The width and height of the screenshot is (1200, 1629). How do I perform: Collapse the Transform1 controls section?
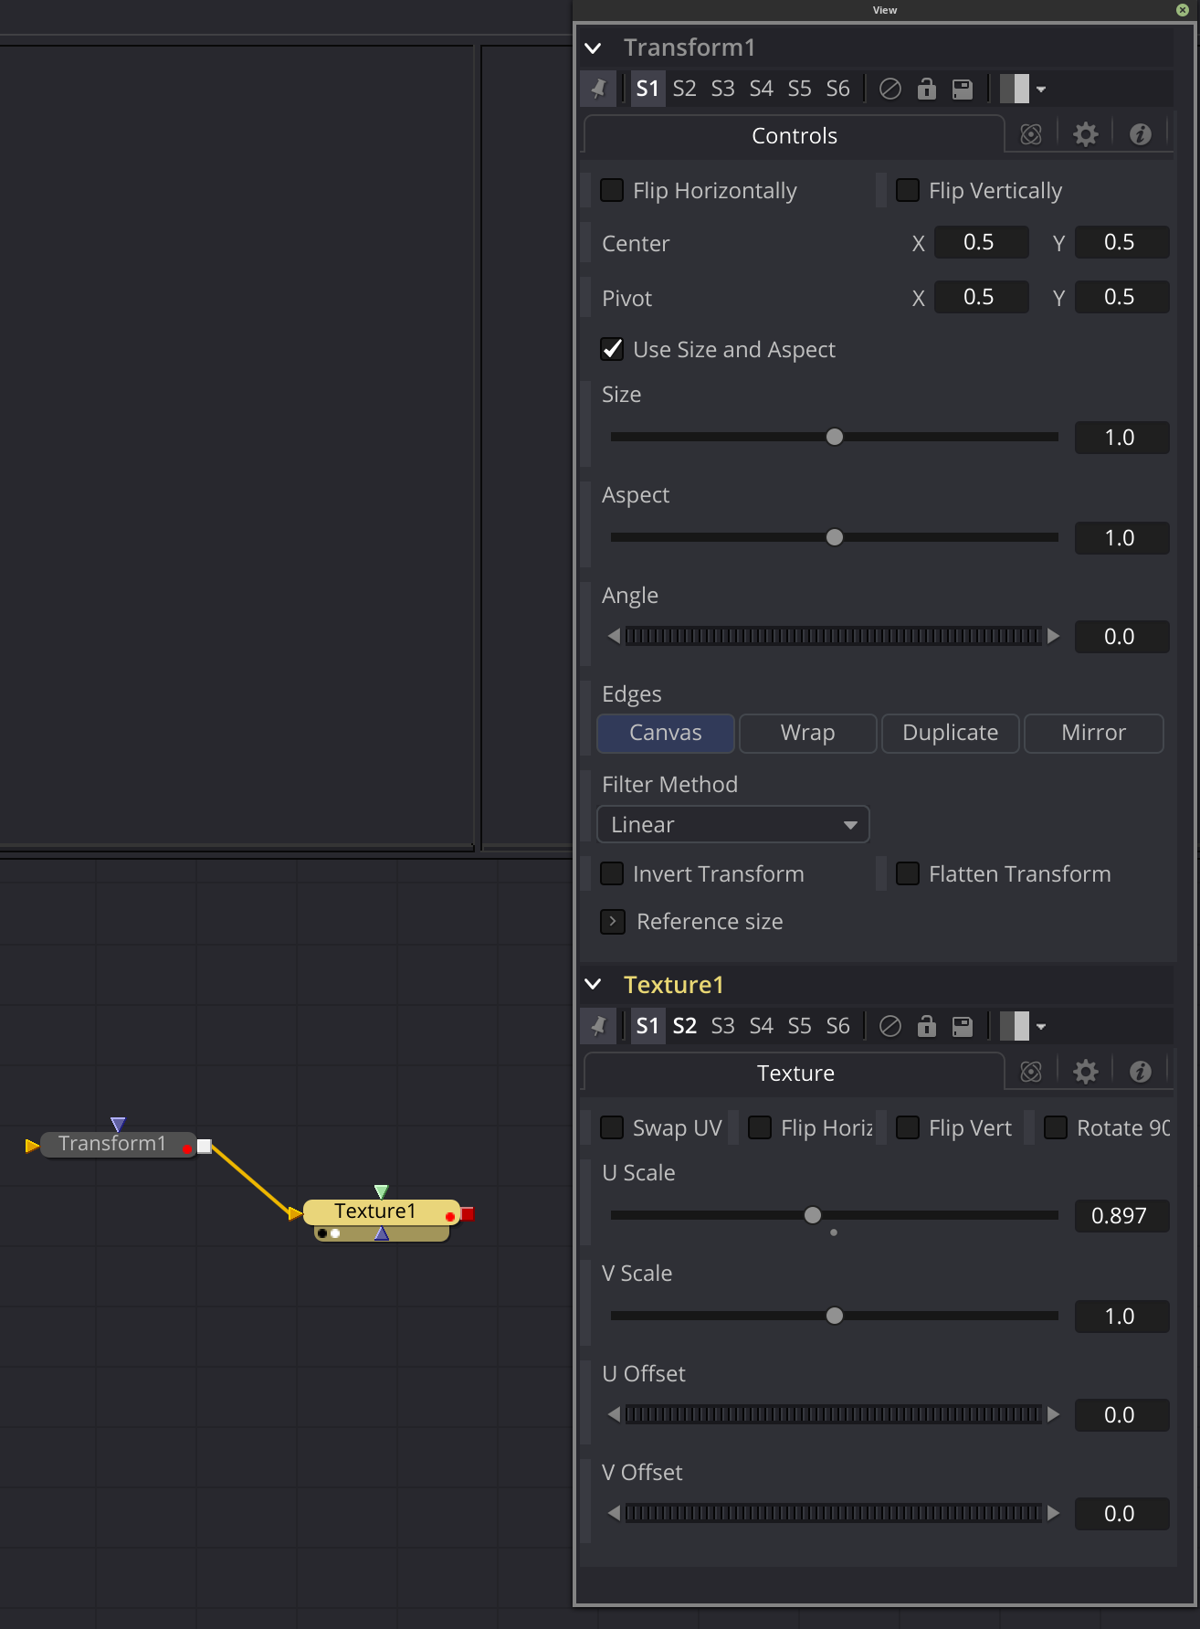(x=594, y=48)
